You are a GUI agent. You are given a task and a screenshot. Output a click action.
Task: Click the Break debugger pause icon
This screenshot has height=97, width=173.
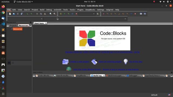pyautogui.click(x=131, y=14)
